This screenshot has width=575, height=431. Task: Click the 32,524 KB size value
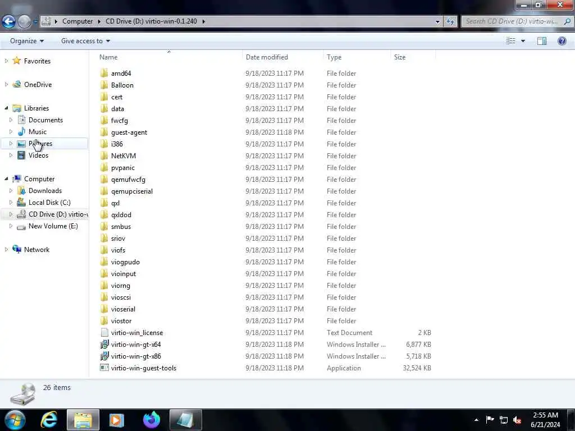tap(417, 368)
